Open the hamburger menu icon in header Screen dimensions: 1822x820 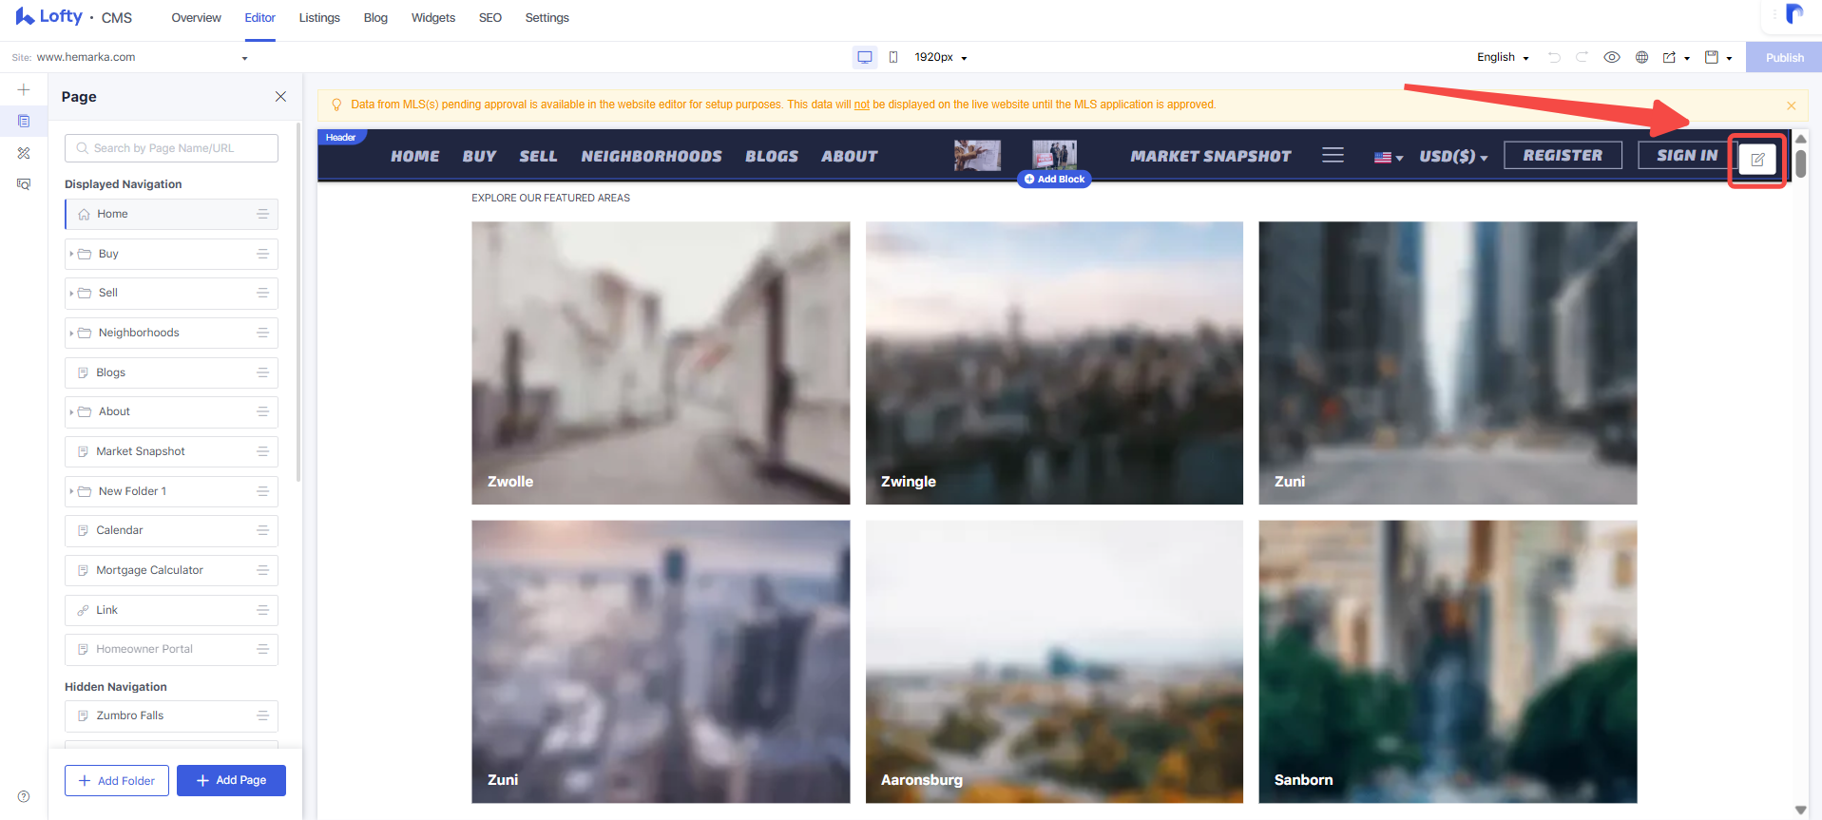tap(1333, 155)
